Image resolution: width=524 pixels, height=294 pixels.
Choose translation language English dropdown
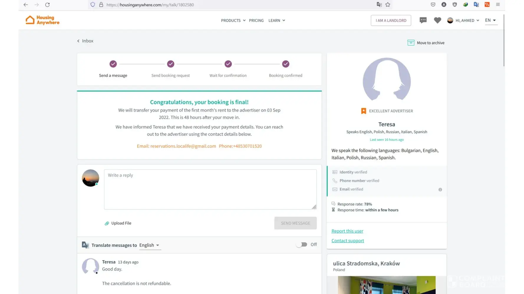[149, 245]
